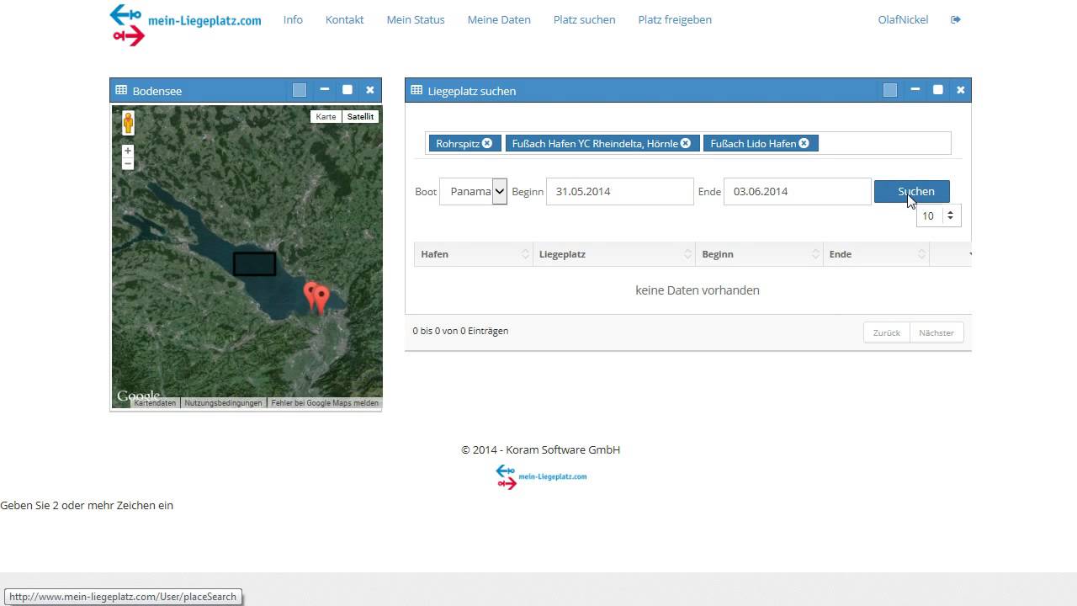Switch map to Karte view
Screen dimensions: 1077x606
[326, 117]
